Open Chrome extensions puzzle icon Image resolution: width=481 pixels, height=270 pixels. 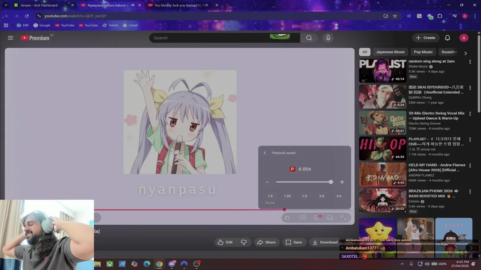pos(440,16)
